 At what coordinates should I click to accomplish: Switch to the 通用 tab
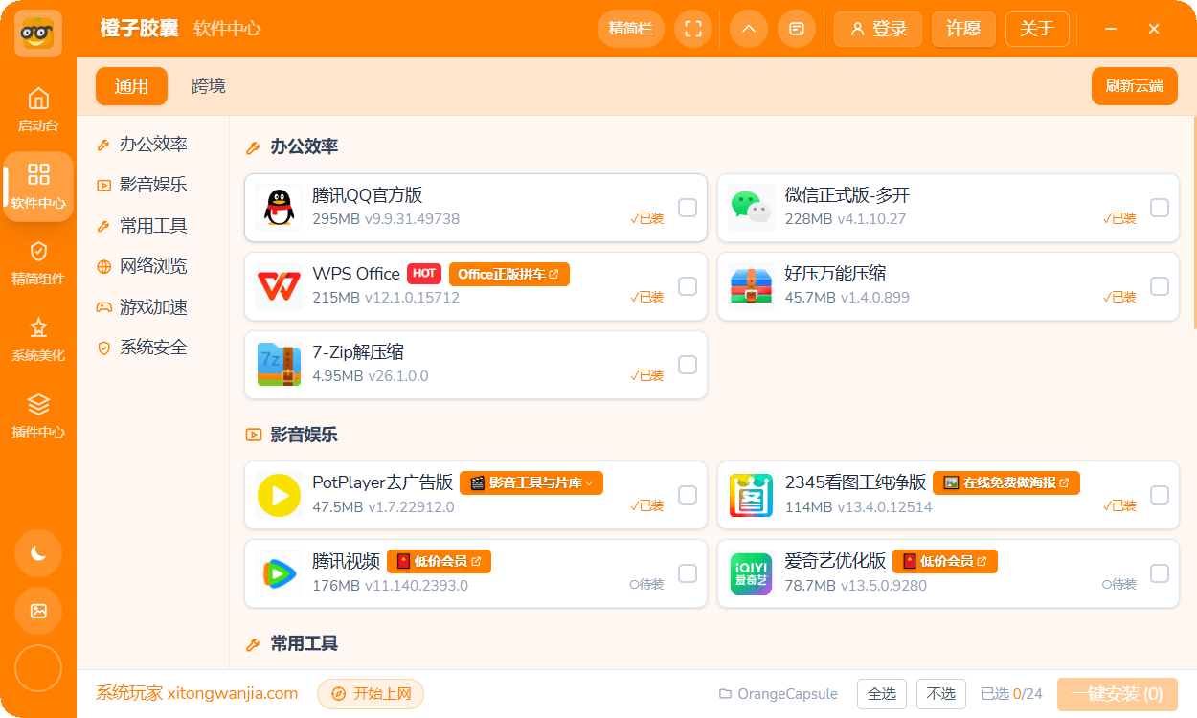(x=131, y=86)
